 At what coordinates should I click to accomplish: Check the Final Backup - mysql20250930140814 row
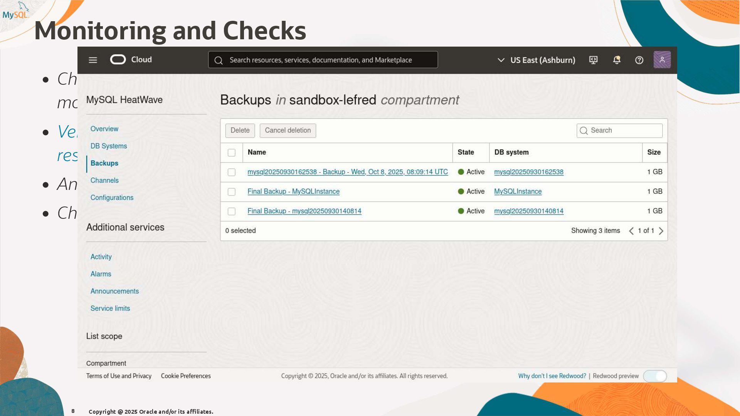tap(232, 211)
